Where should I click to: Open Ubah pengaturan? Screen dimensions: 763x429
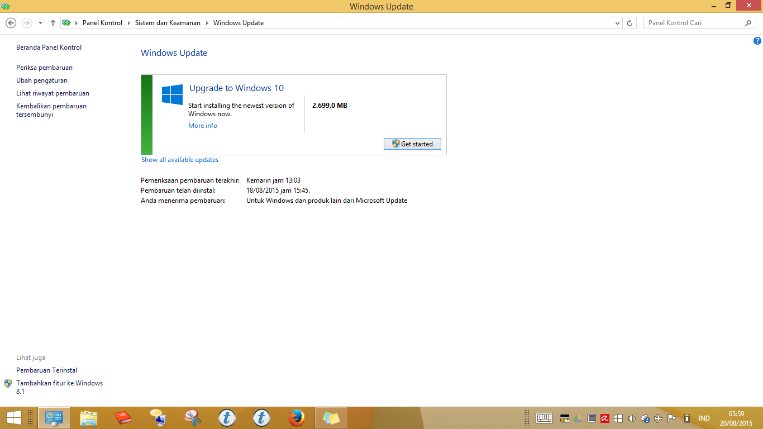click(x=42, y=80)
